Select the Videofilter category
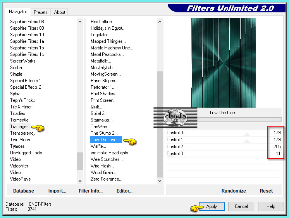Screen dimensions: 289x218 click(19, 166)
